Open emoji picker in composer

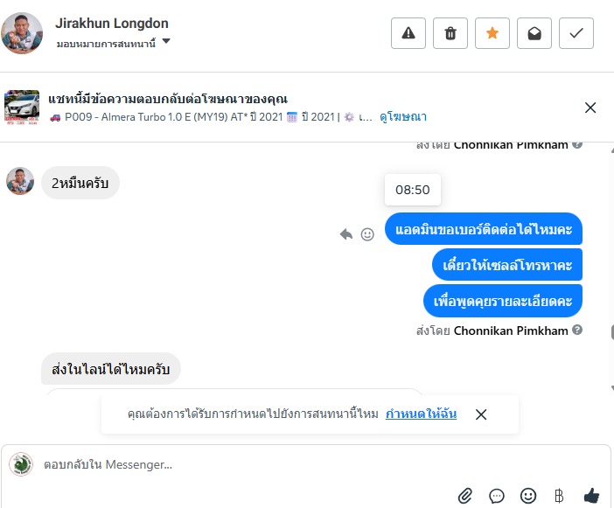(528, 496)
